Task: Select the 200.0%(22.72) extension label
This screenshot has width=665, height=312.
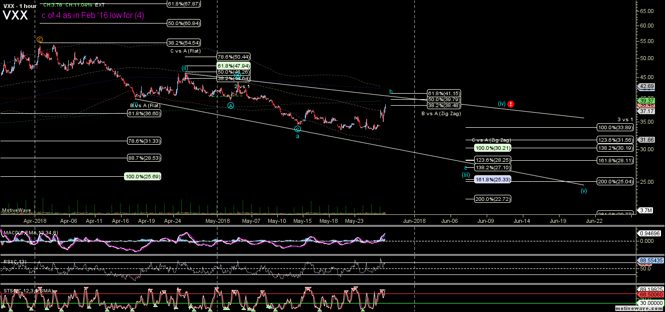Action: (493, 199)
